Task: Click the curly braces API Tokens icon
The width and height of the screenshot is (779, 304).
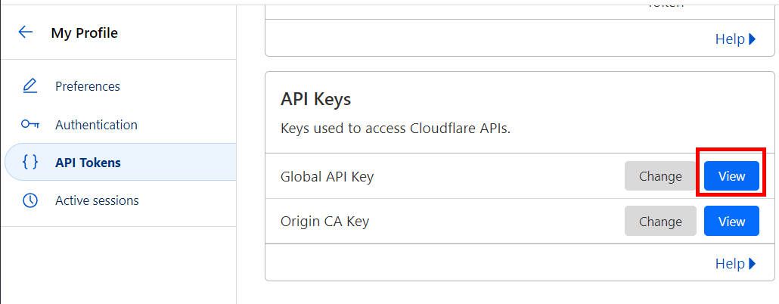Action: pyautogui.click(x=30, y=162)
